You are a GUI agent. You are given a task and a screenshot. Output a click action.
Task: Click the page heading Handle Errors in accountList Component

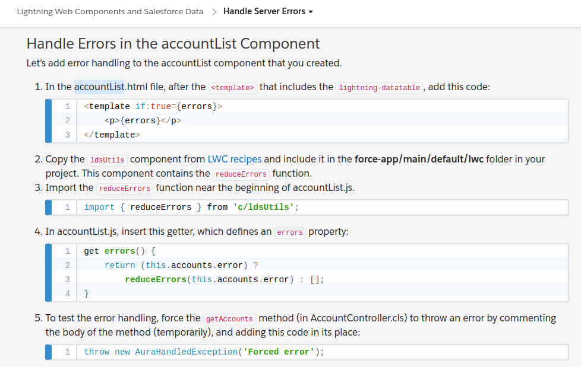(173, 43)
